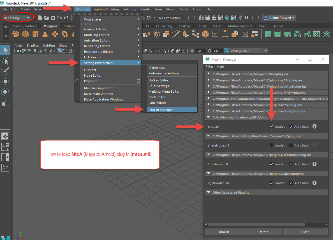Screen dimensions: 333x240
Task: Activate the Move tool
Action: point(5,81)
